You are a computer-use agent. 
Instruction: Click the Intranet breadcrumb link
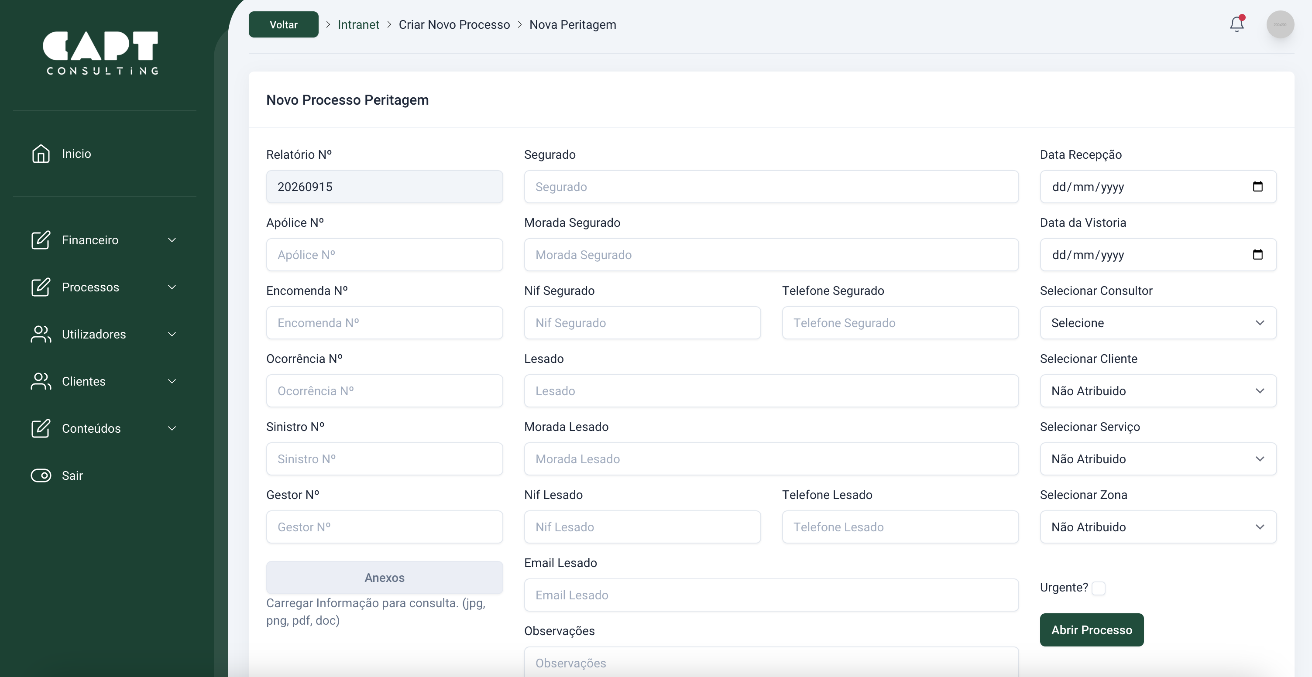coord(358,24)
